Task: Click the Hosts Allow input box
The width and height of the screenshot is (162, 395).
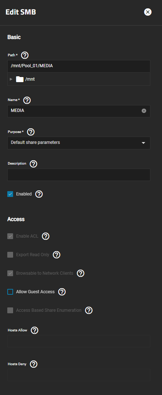Action: tap(79, 341)
